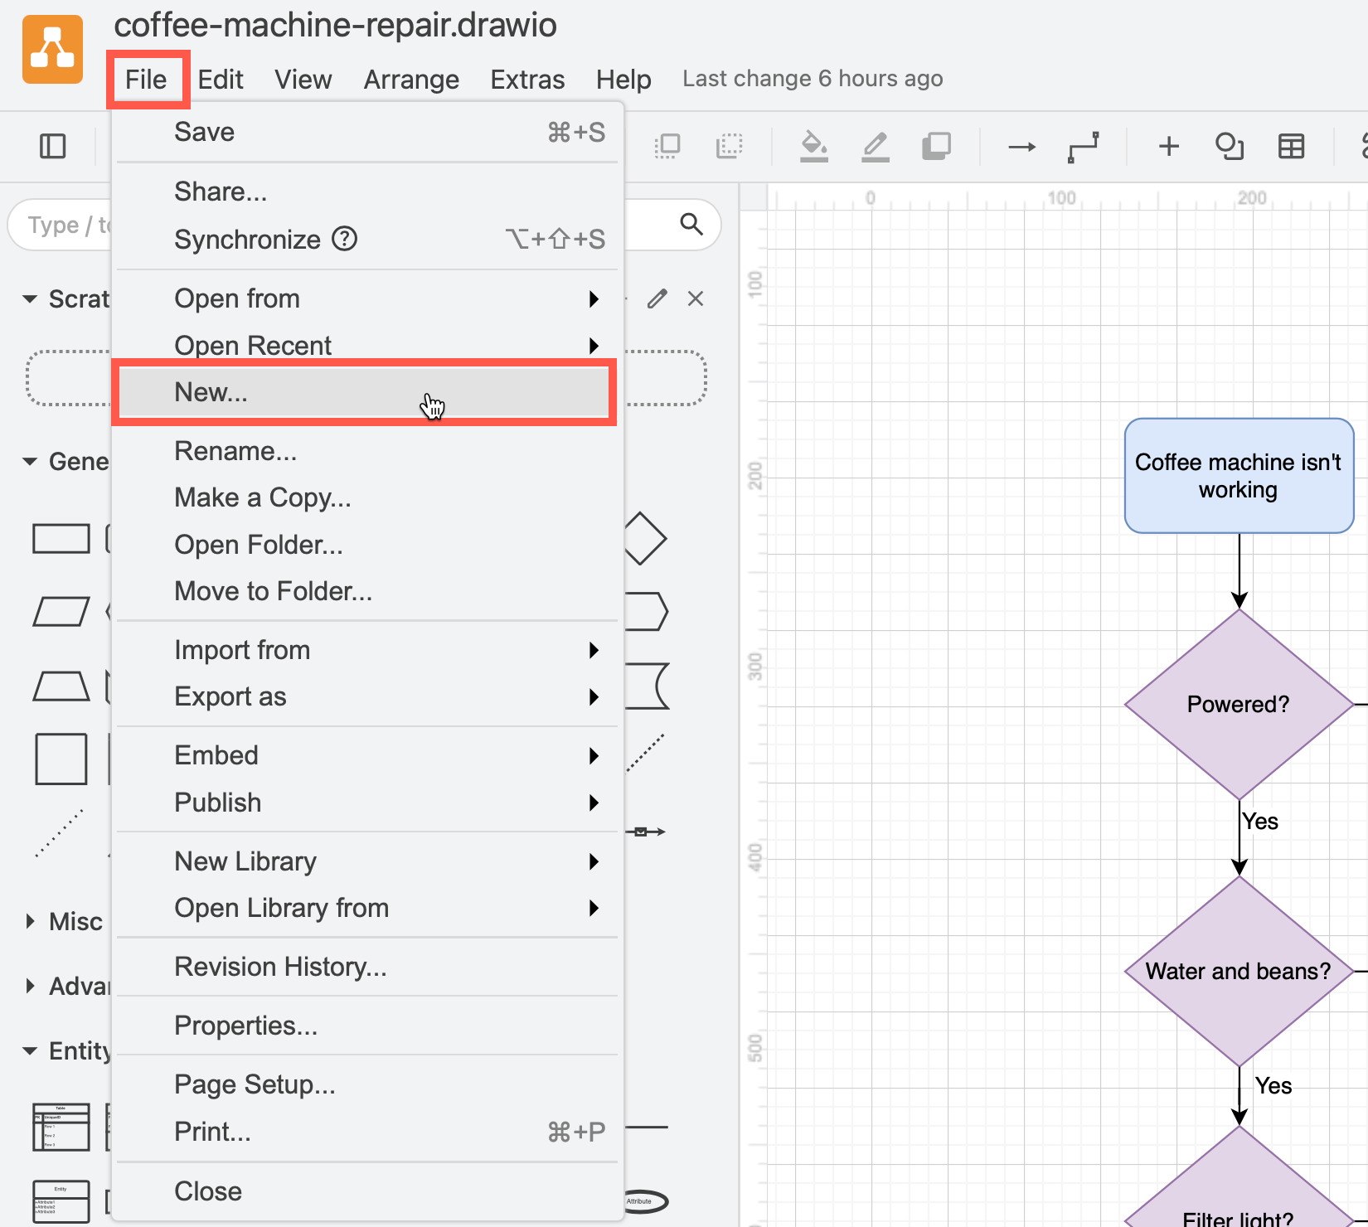
Task: Open the Table insert icon
Action: pos(1291,147)
